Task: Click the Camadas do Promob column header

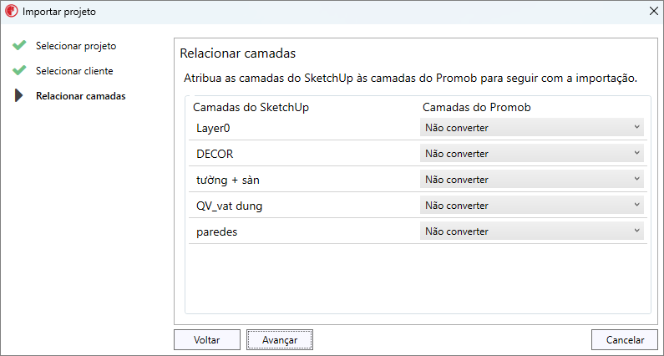Action: [477, 108]
